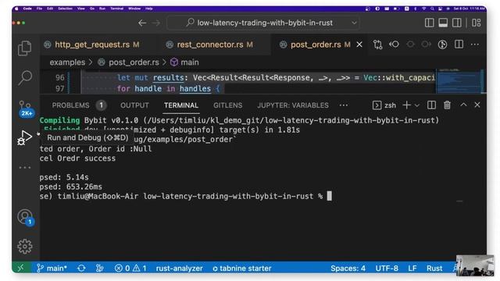Viewport: 500px width, 281px height.
Task: Click the Wi-Fi icon in macOS menu bar
Action: coord(423,9)
